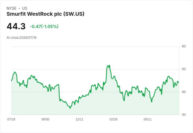Screen dimensions: 193x133
Task: Click the 30 y-axis price label
Action: tap(184, 115)
